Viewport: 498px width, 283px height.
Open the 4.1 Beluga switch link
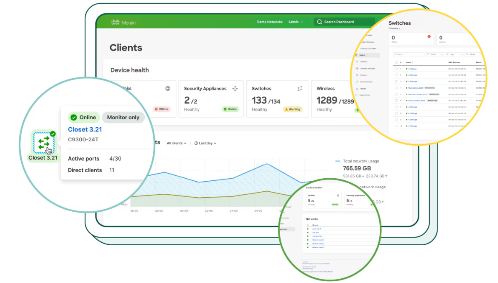click(412, 69)
